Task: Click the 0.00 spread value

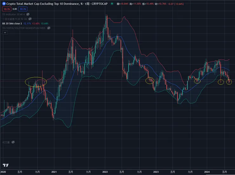Action: tap(15, 9)
